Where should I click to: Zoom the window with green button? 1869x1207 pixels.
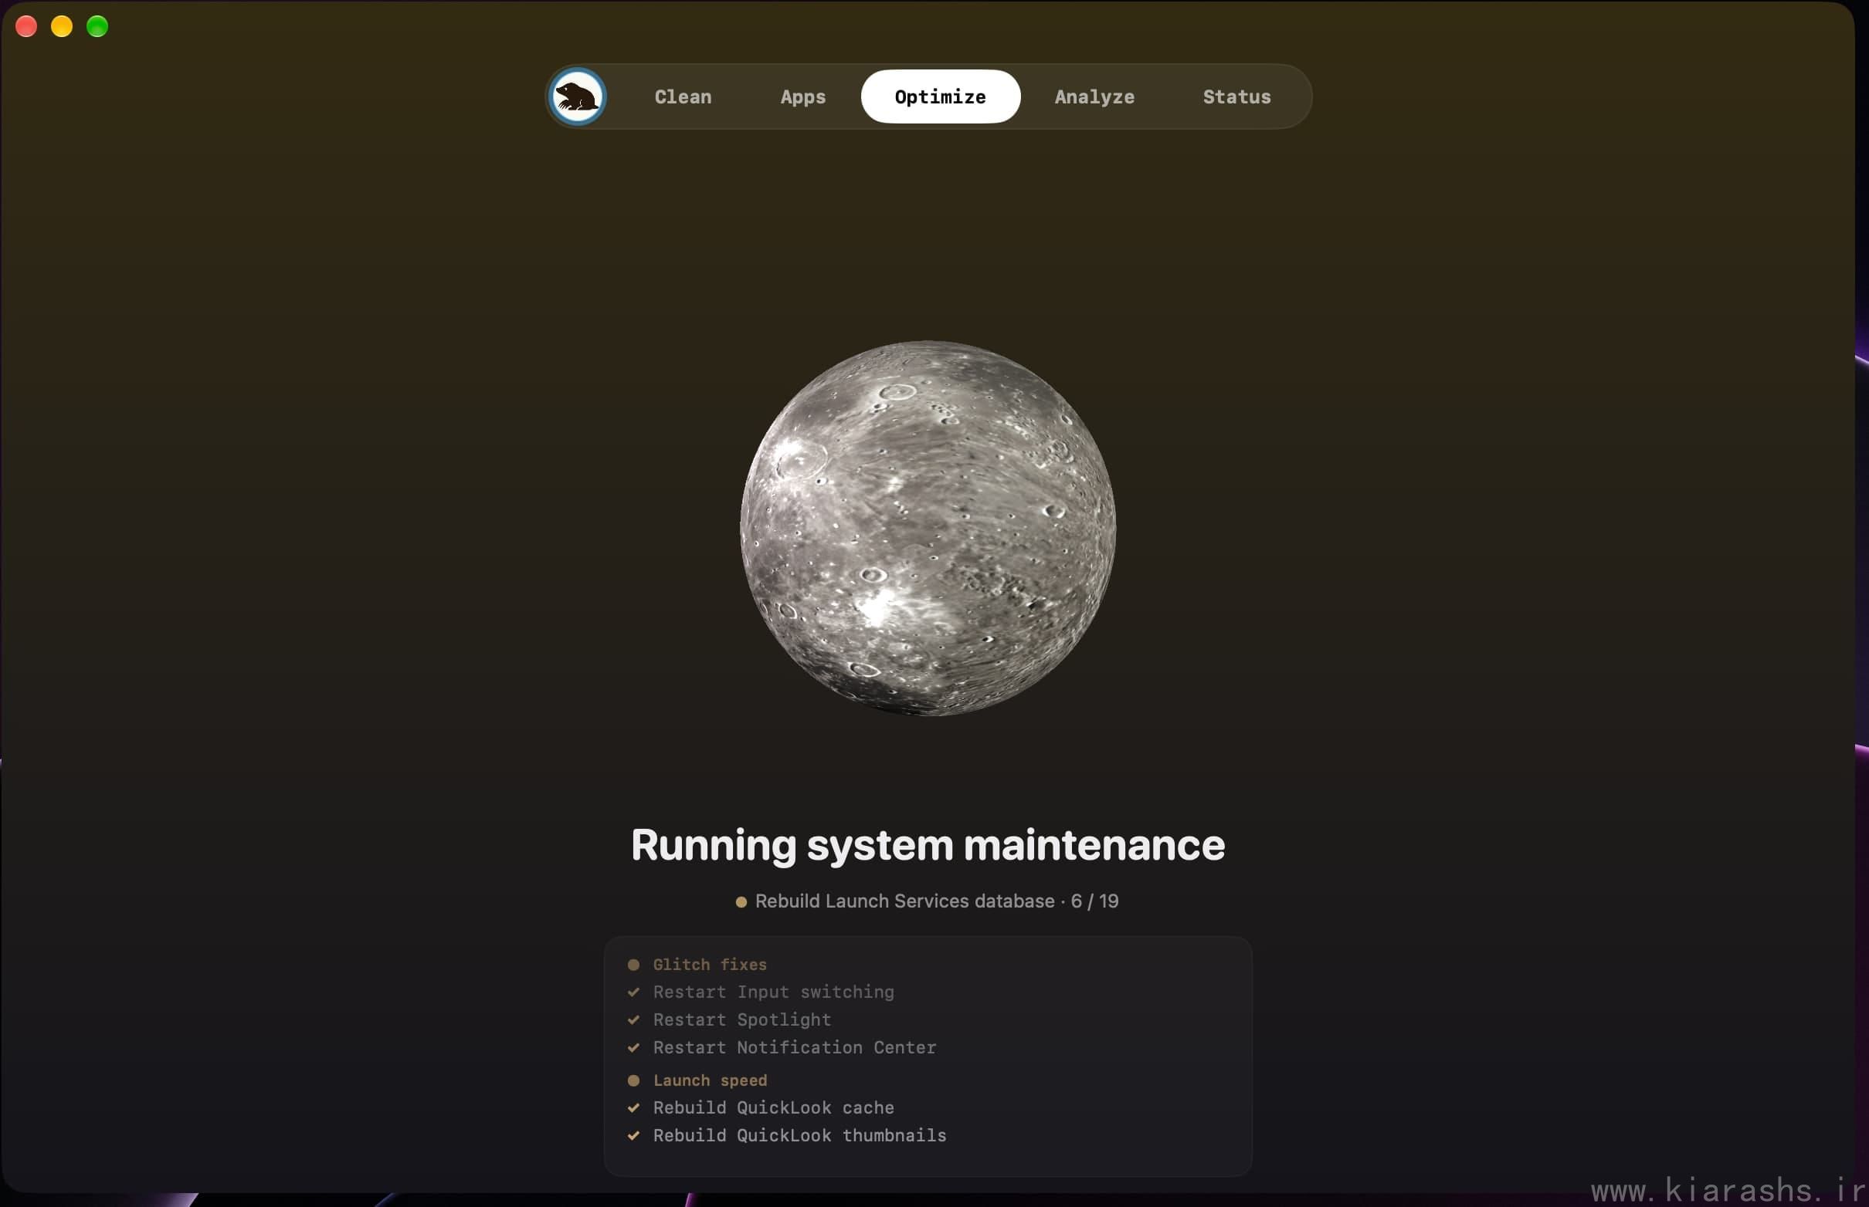[97, 26]
